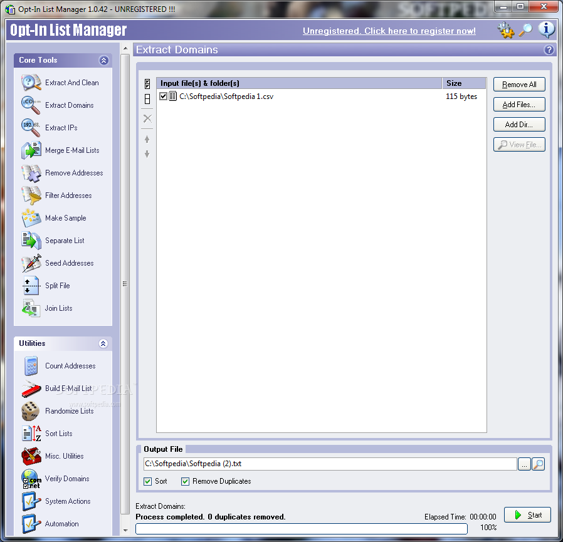Image resolution: width=563 pixels, height=542 pixels.
Task: Click the sidebar scrollbar down arrow
Action: 125,530
